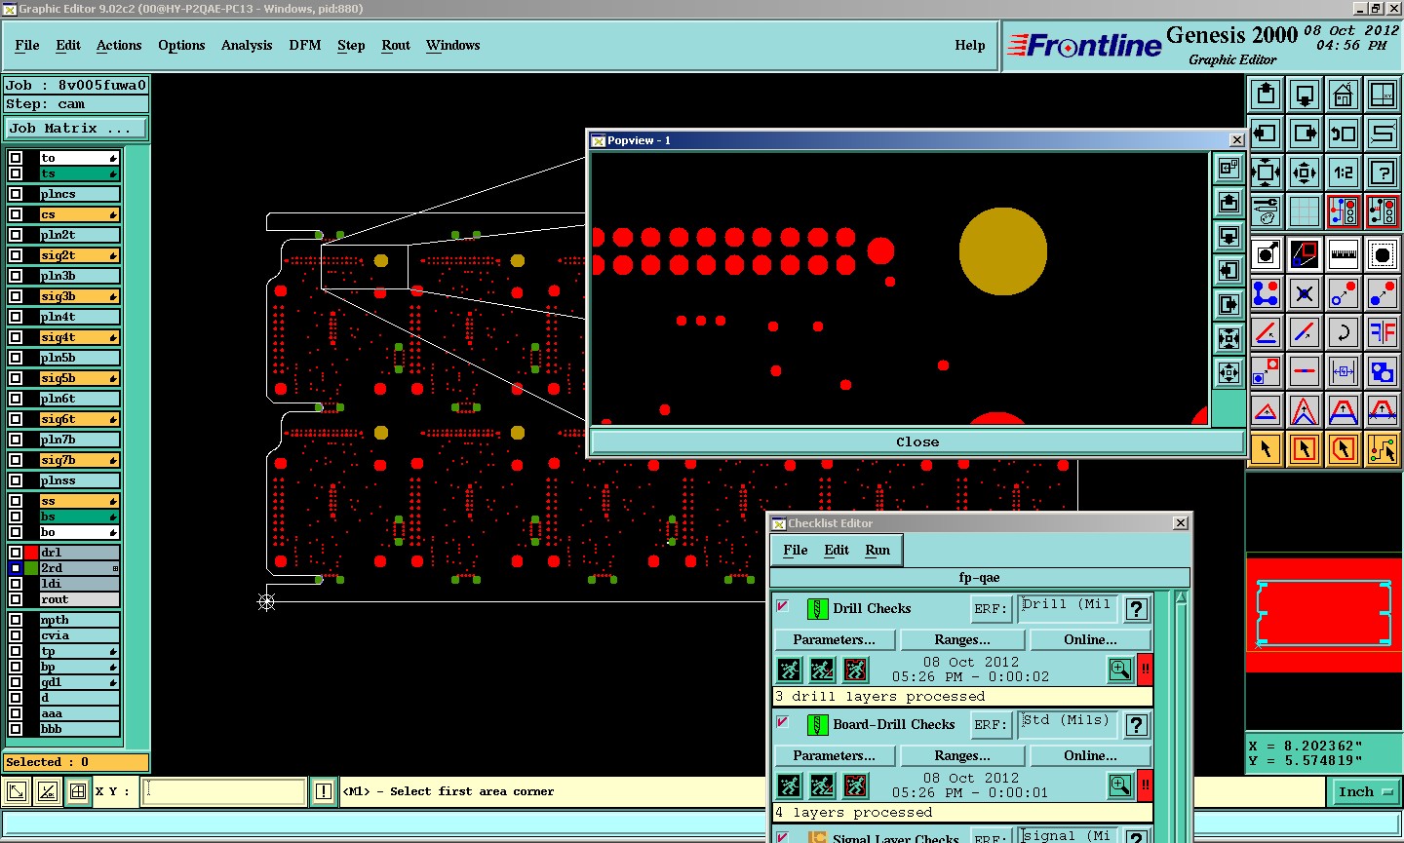Open the Inch units dropdown

point(1364,791)
